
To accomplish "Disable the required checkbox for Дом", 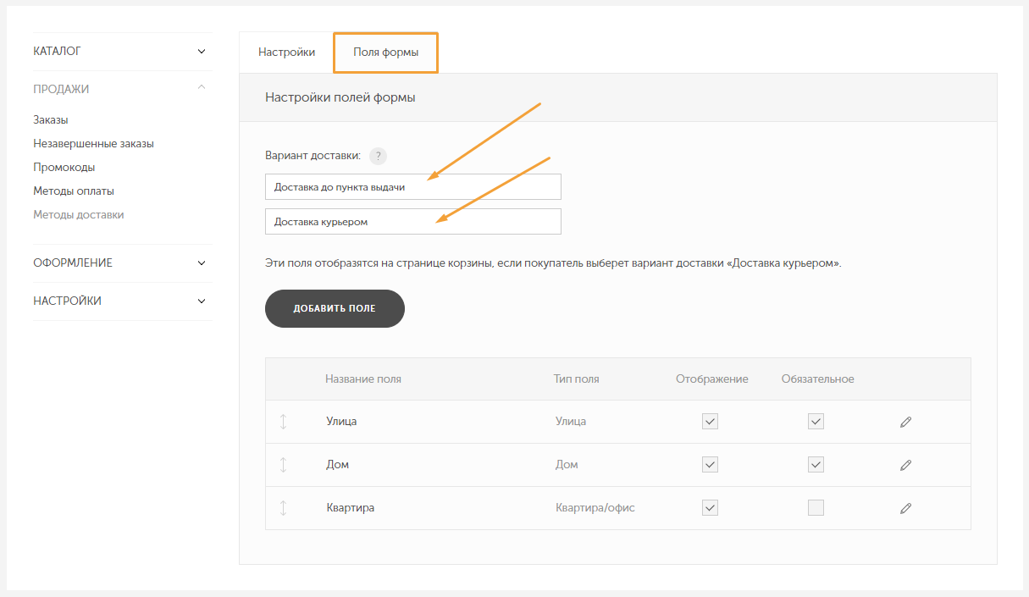I will tap(816, 465).
